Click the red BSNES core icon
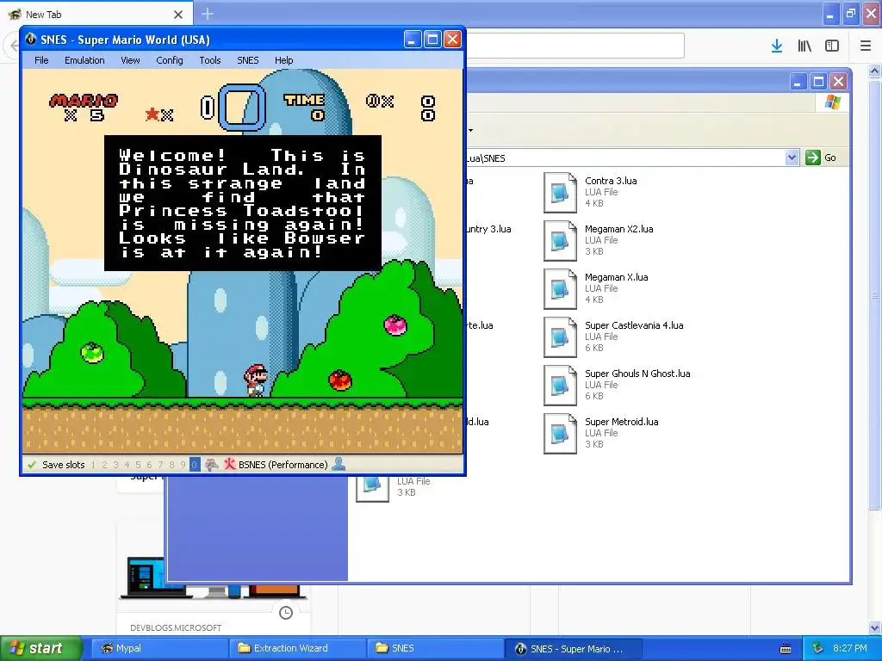Viewport: 882px width, 661px height. coord(229,464)
